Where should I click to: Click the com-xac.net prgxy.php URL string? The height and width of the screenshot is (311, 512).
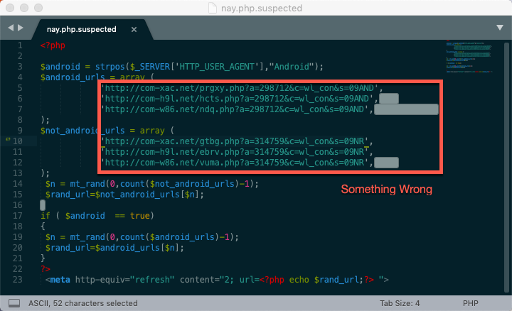point(242,89)
